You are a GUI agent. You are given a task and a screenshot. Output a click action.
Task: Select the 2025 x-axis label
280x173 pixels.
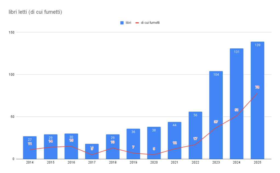click(257, 163)
